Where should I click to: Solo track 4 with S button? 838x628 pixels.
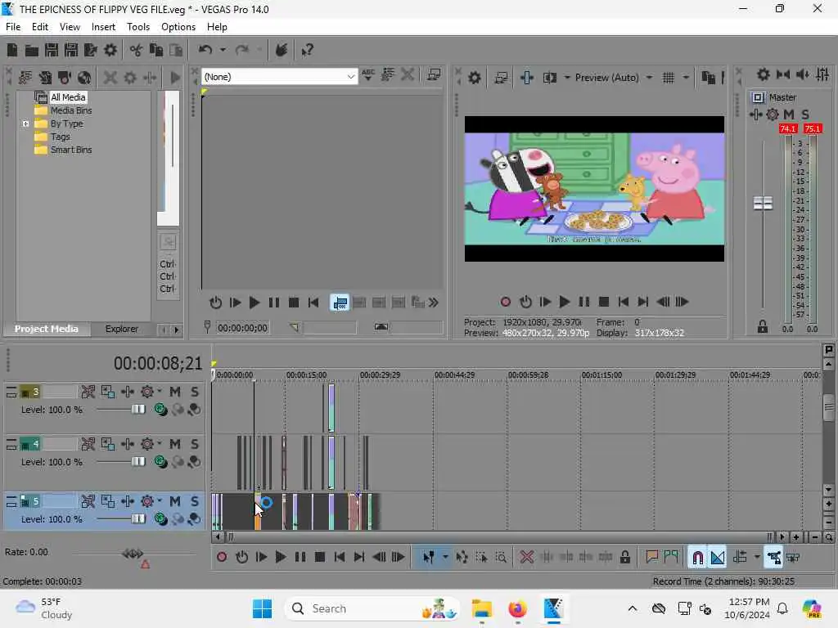coord(195,444)
